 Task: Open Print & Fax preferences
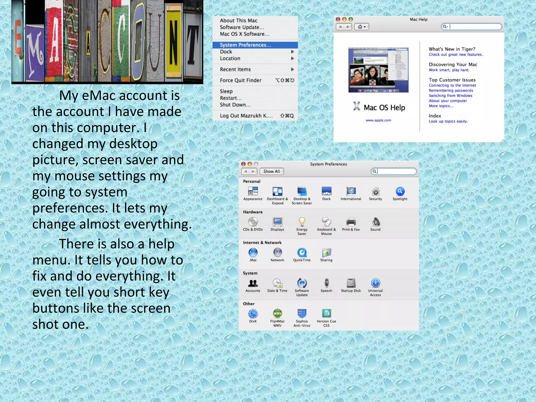[x=351, y=224]
